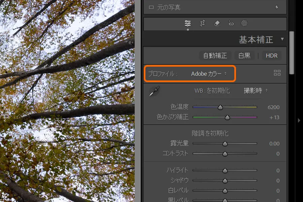Click the 白黒 button

point(244,56)
